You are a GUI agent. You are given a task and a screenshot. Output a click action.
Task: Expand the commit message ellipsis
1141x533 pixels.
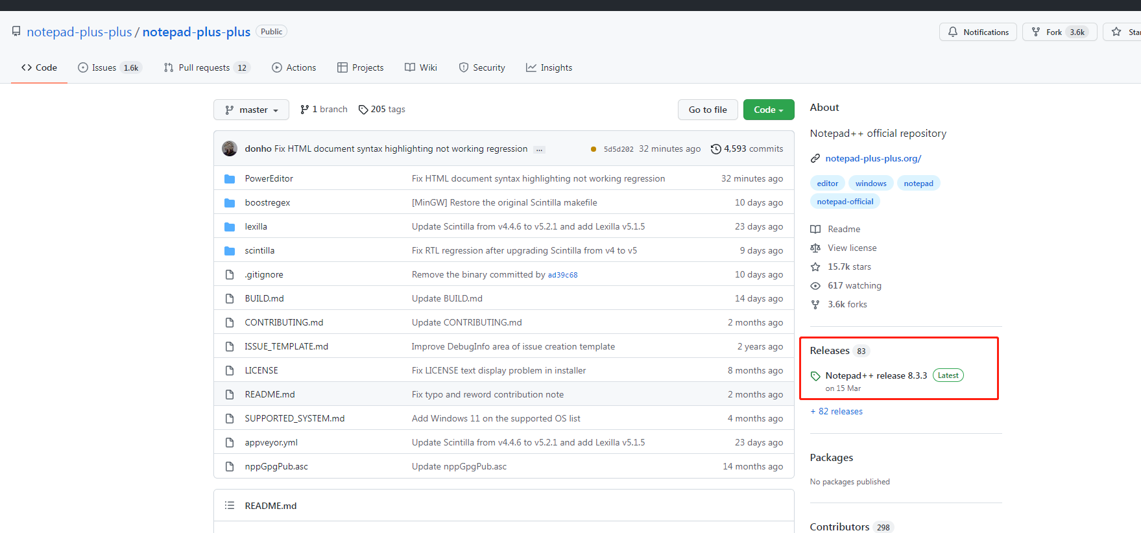point(539,150)
